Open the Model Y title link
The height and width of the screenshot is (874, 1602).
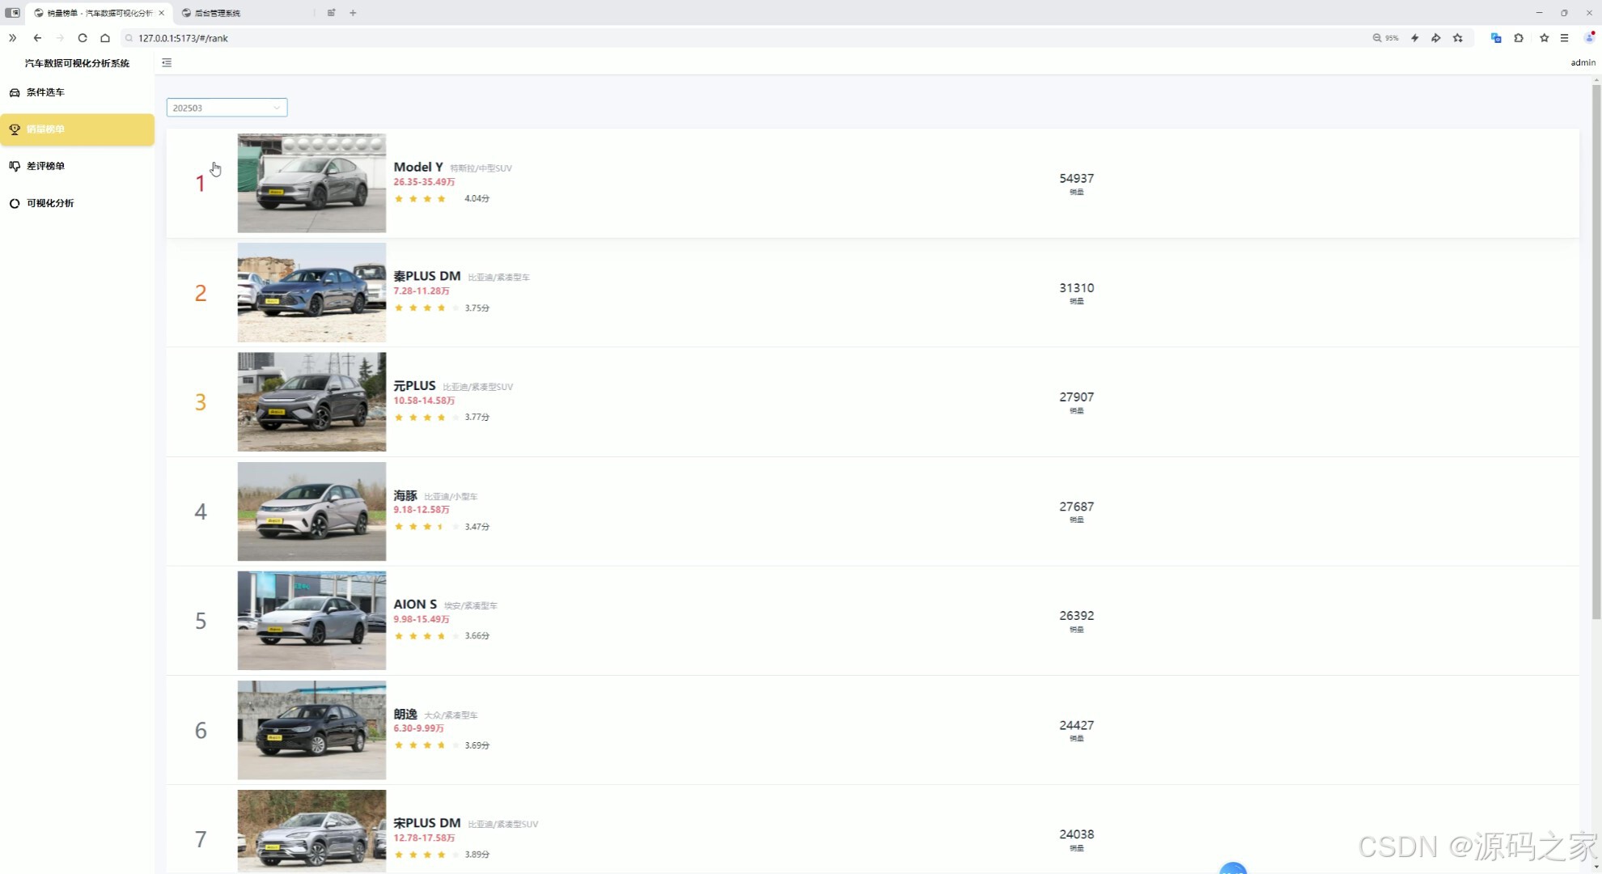click(x=417, y=167)
